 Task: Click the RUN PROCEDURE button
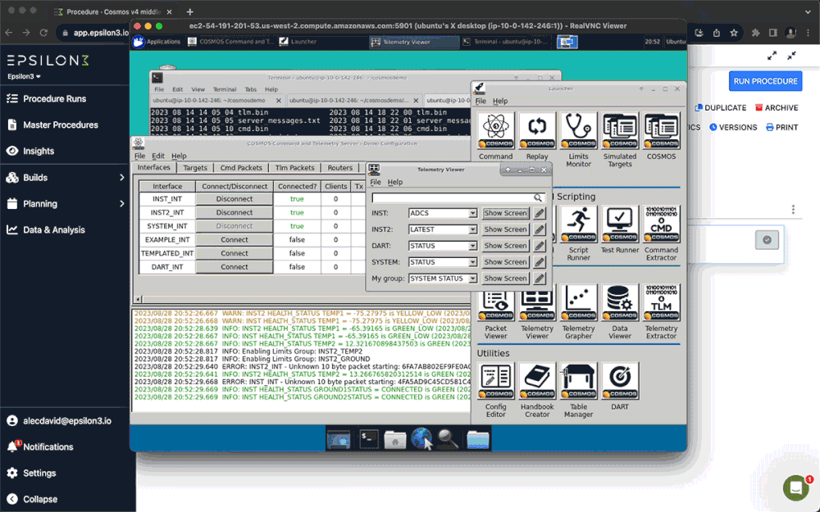pos(764,80)
